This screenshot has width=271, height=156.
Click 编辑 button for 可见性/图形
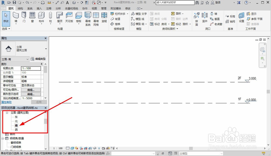tap(31, 90)
